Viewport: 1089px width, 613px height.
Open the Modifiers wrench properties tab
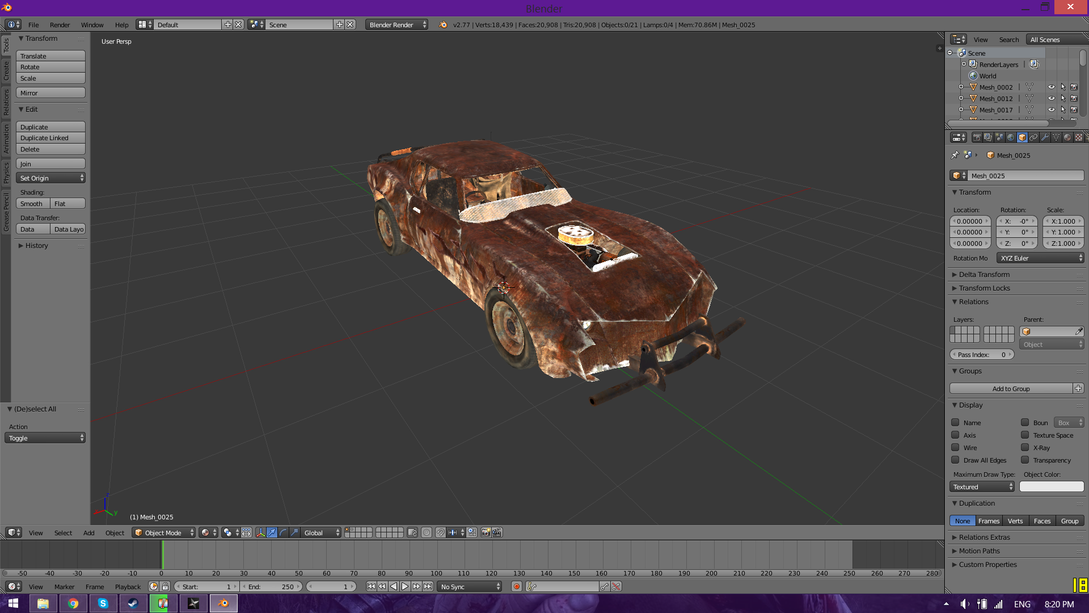coord(1044,137)
